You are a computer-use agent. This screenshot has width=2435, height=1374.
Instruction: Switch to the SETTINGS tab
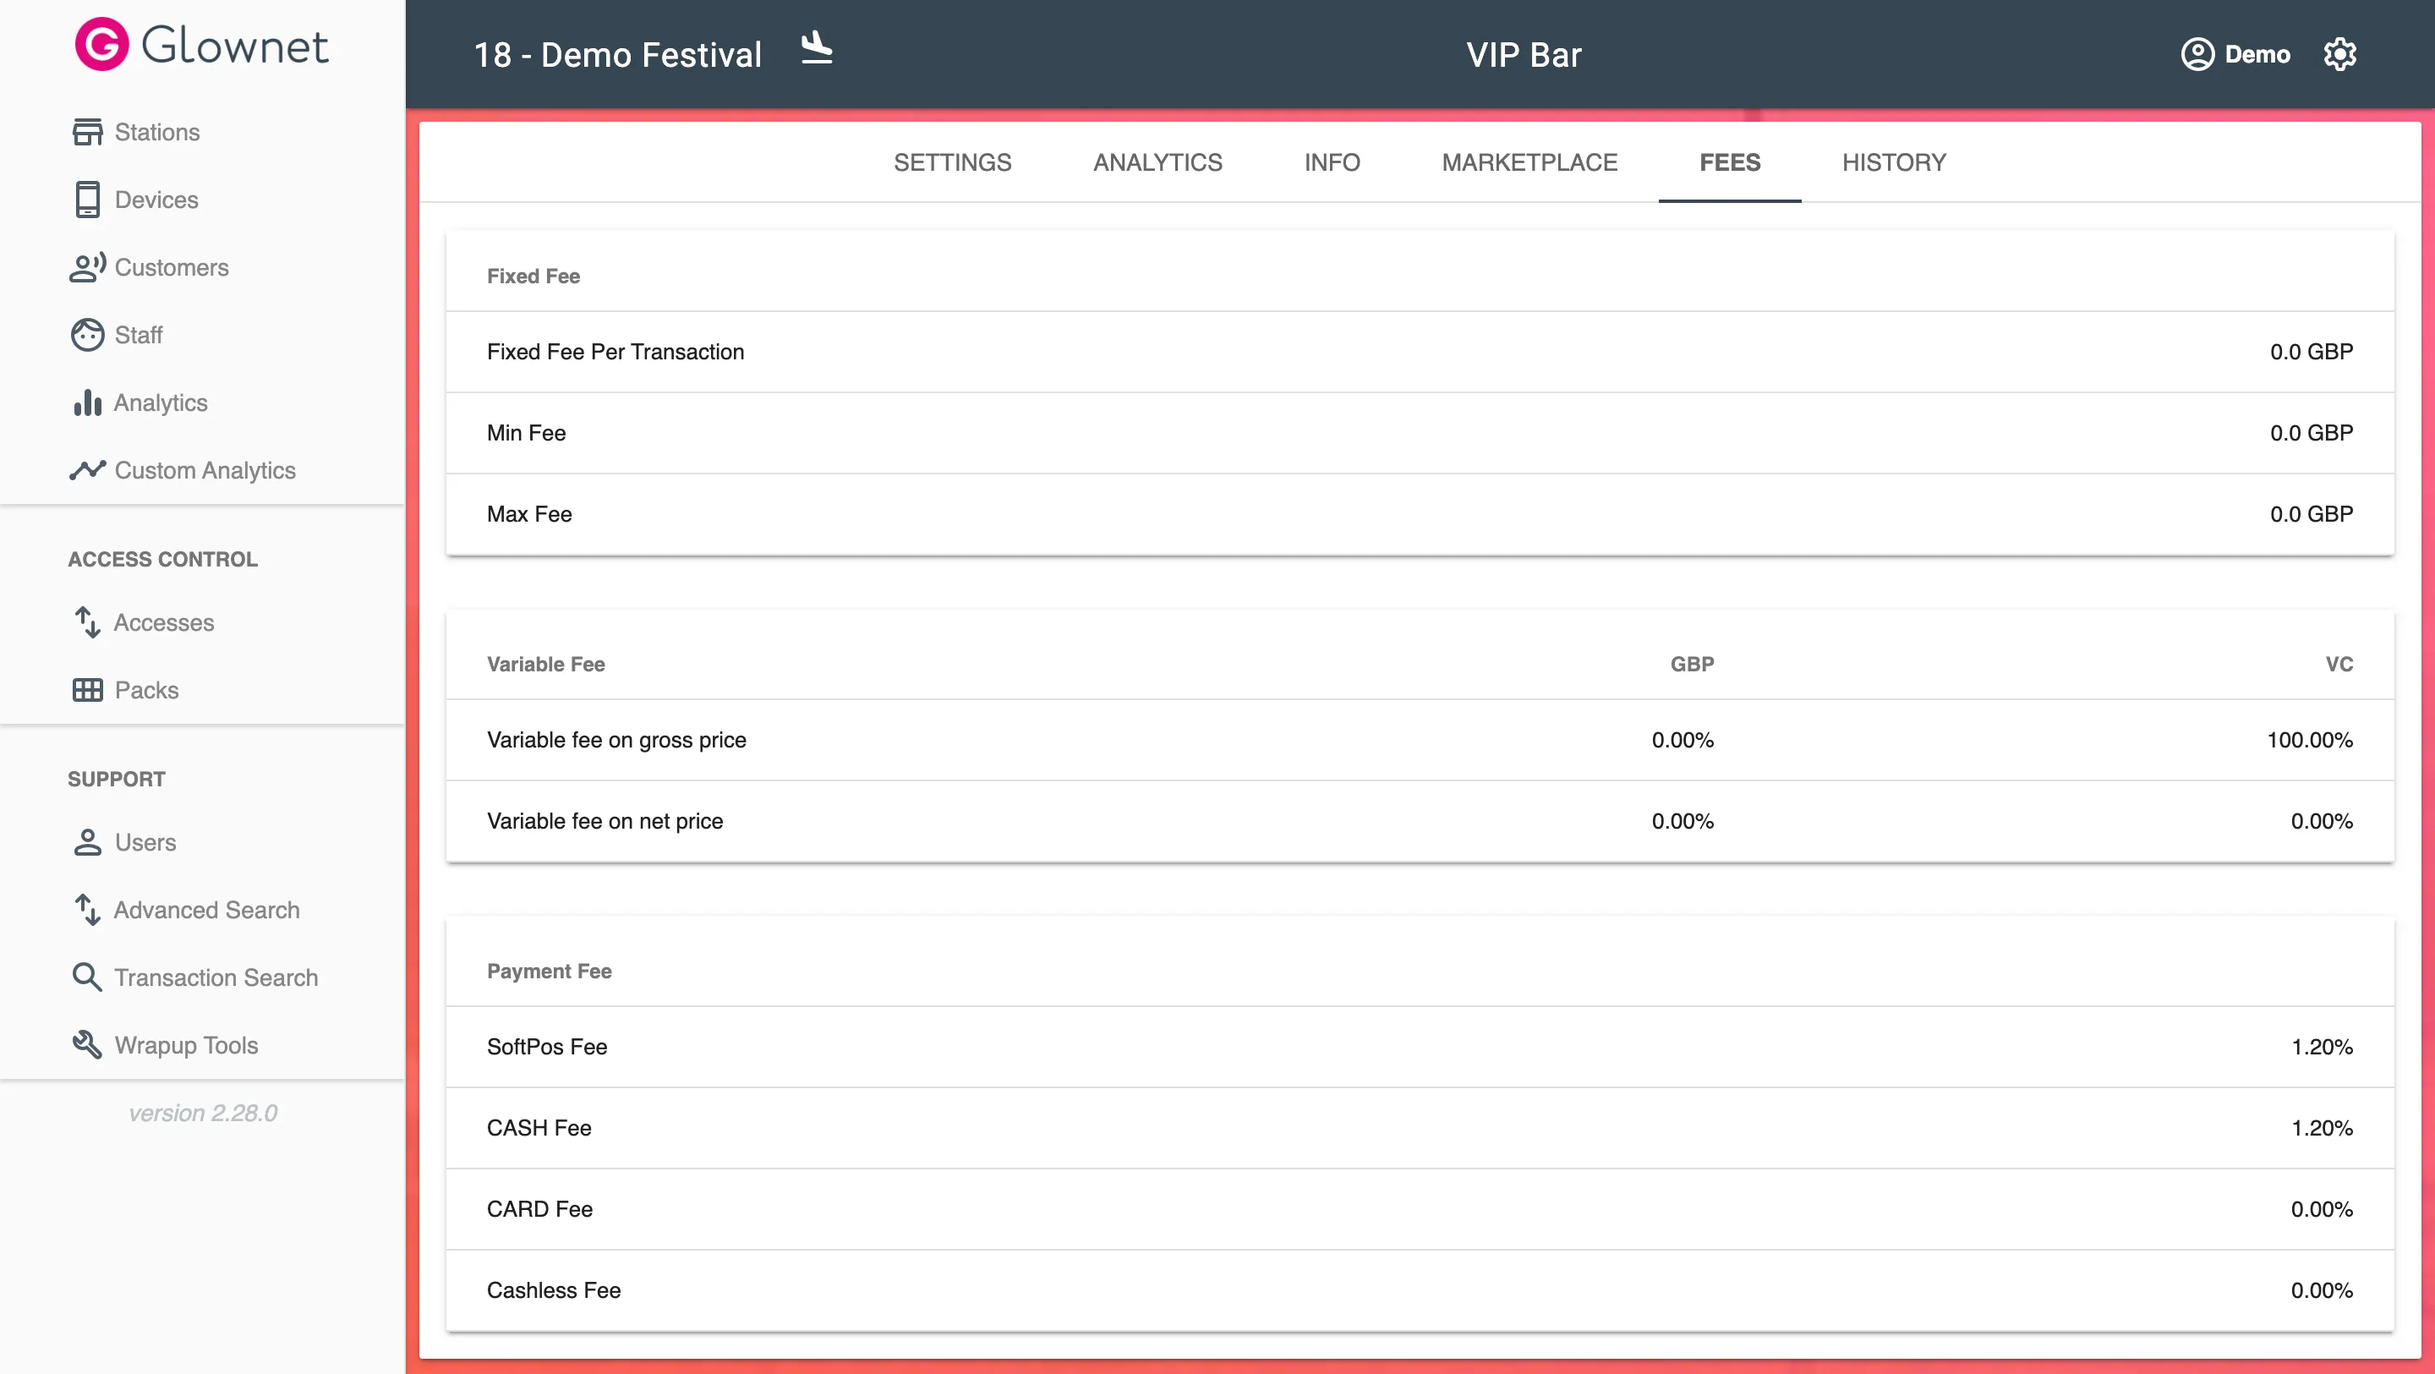(952, 161)
